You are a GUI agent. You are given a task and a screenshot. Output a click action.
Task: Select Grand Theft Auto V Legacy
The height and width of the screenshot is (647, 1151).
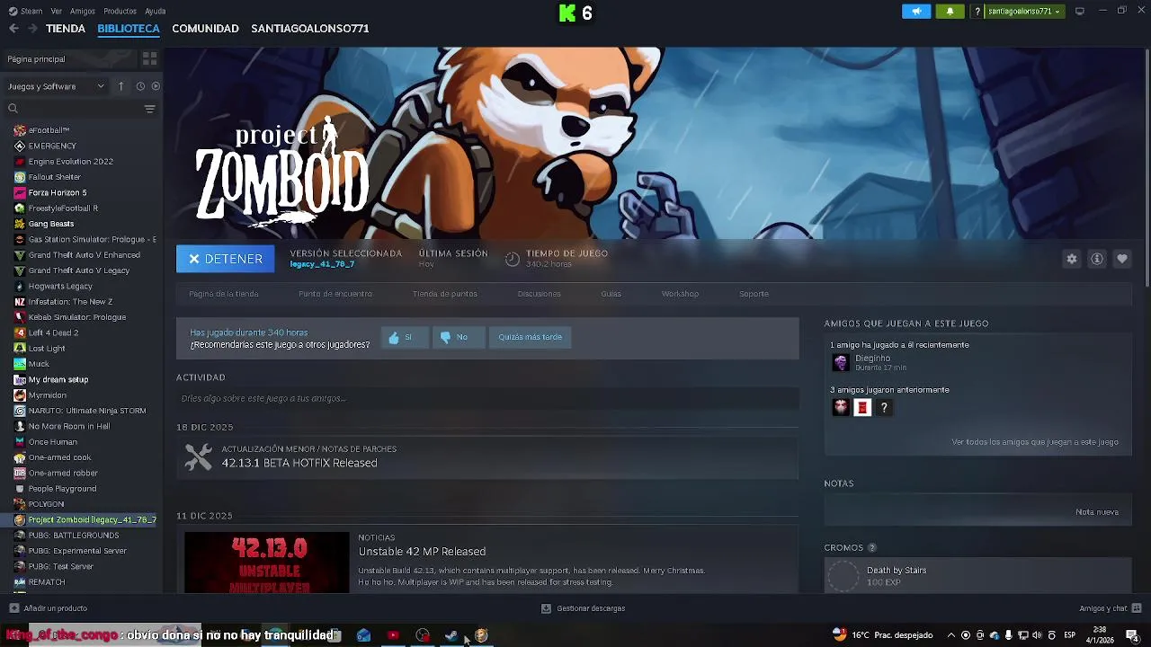[79, 270]
